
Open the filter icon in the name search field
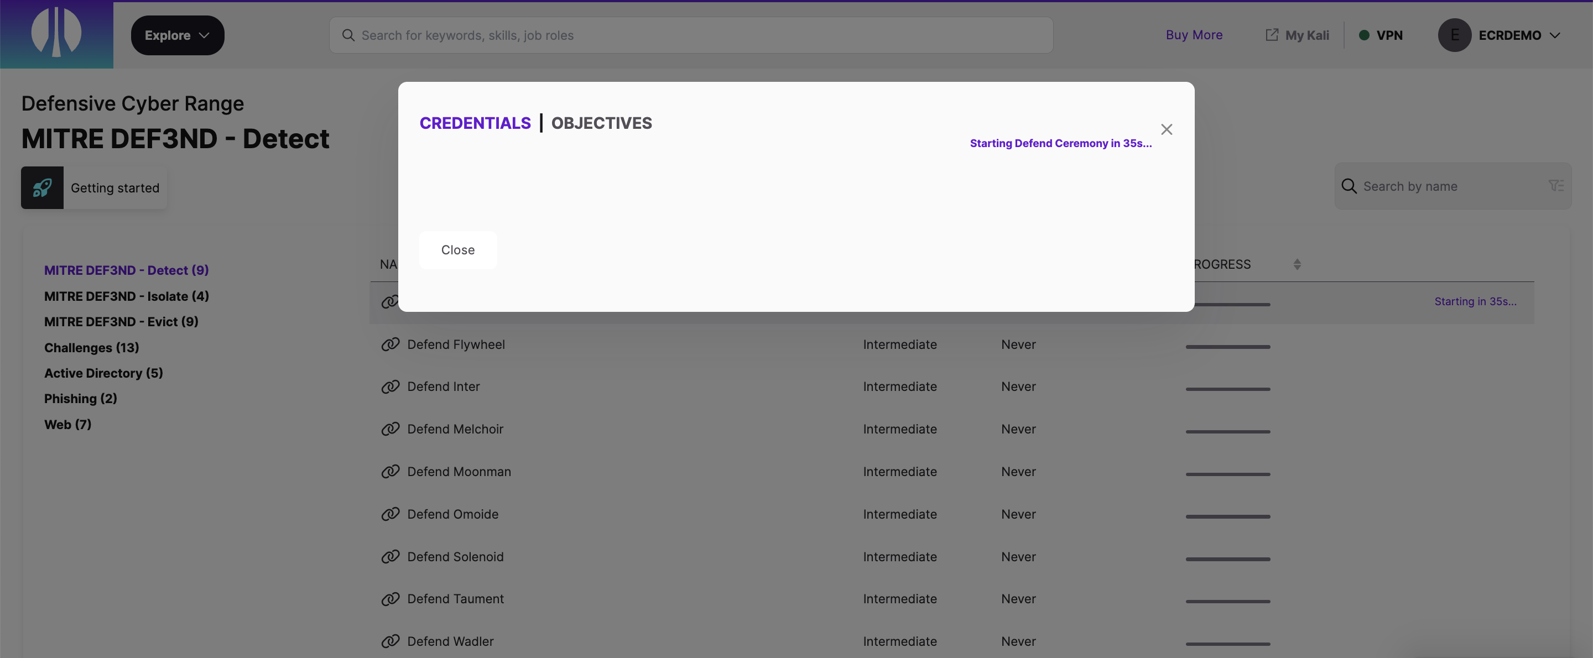(1556, 186)
